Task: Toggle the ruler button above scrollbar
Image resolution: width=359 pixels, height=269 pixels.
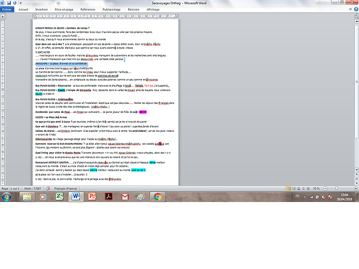Action: pyautogui.click(x=356, y=17)
